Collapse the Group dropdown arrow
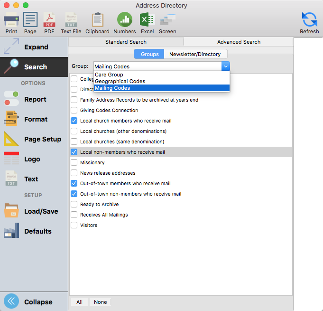Viewport: 323px width, 311px height. click(x=226, y=66)
